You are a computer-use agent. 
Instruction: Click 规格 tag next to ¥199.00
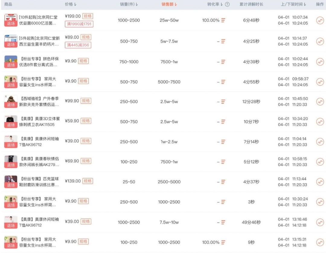pyautogui.click(x=88, y=16)
